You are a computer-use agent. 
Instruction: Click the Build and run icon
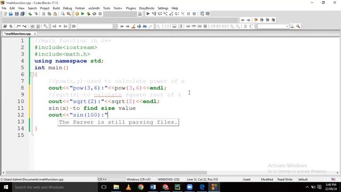click(88, 14)
